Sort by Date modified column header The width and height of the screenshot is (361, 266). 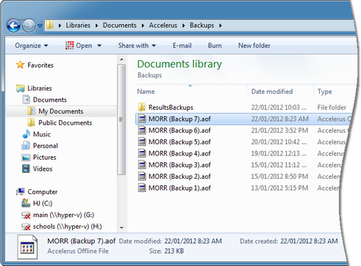click(272, 92)
